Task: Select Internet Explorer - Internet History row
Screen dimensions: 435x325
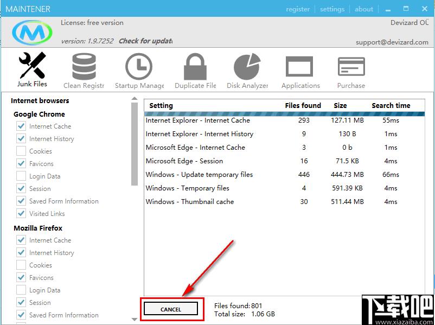Action: point(284,134)
